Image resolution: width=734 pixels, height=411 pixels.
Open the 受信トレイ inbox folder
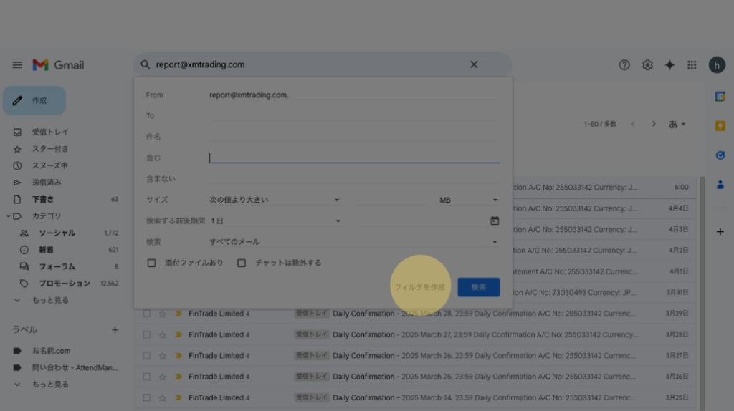(x=50, y=132)
